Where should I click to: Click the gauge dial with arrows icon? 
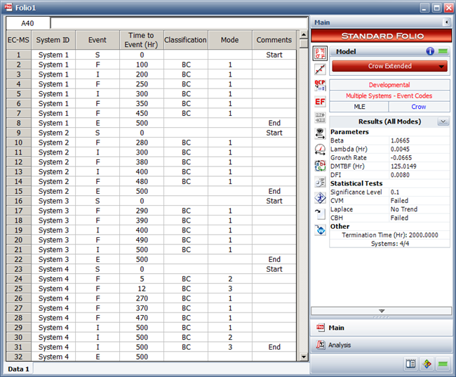[320, 150]
